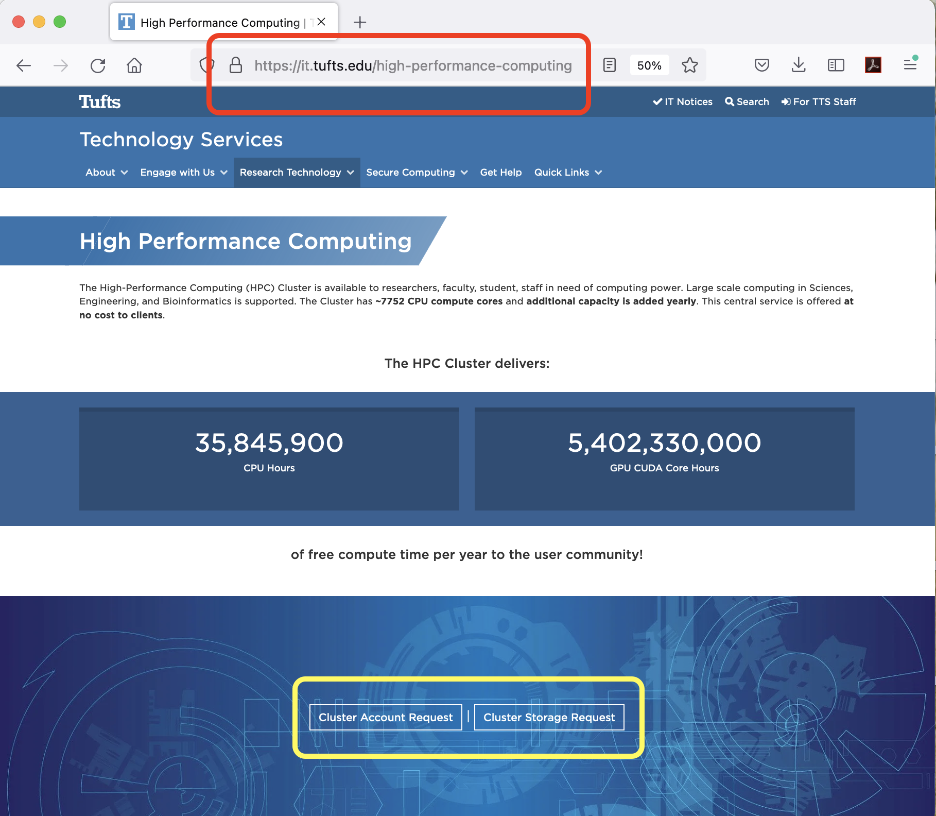Toggle the browser sidebar

(x=835, y=65)
